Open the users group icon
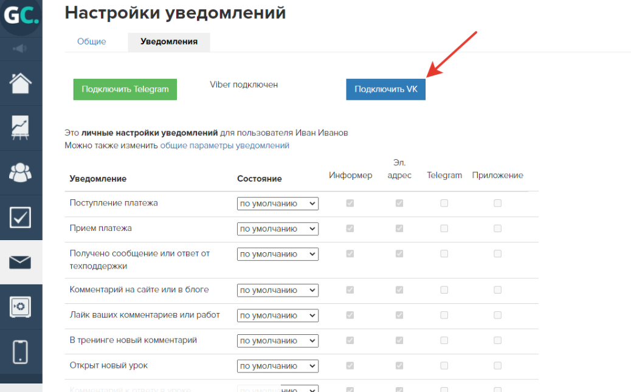 coord(20,173)
